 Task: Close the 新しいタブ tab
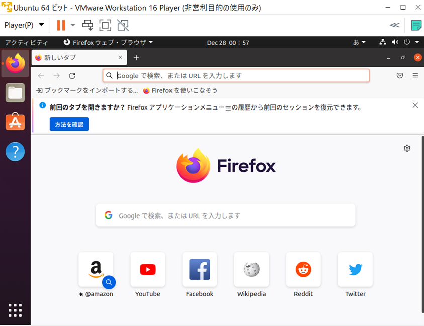point(120,58)
